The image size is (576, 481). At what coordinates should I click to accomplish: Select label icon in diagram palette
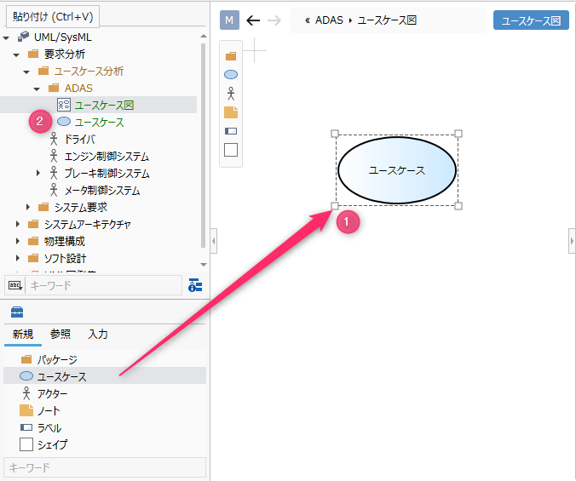tap(231, 131)
